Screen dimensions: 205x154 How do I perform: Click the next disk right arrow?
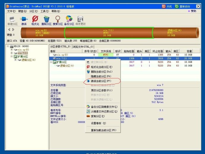pyautogui.click(x=13, y=29)
